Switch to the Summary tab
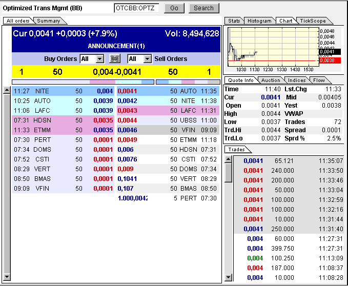 click(49, 21)
